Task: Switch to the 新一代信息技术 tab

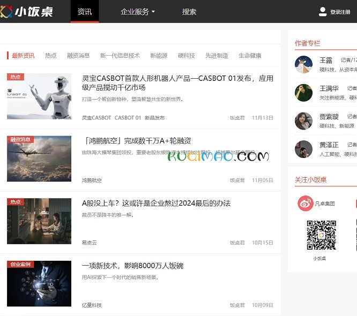Action: pyautogui.click(x=120, y=56)
